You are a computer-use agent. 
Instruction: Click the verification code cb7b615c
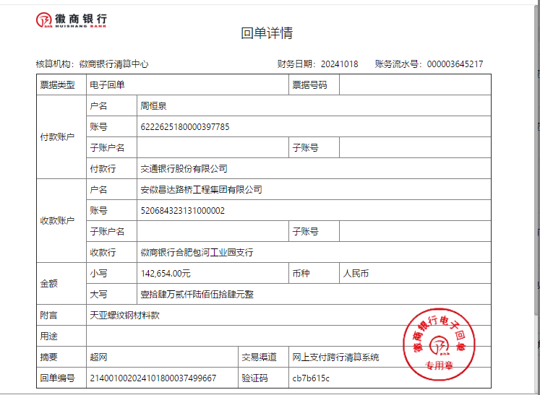coord(311,378)
